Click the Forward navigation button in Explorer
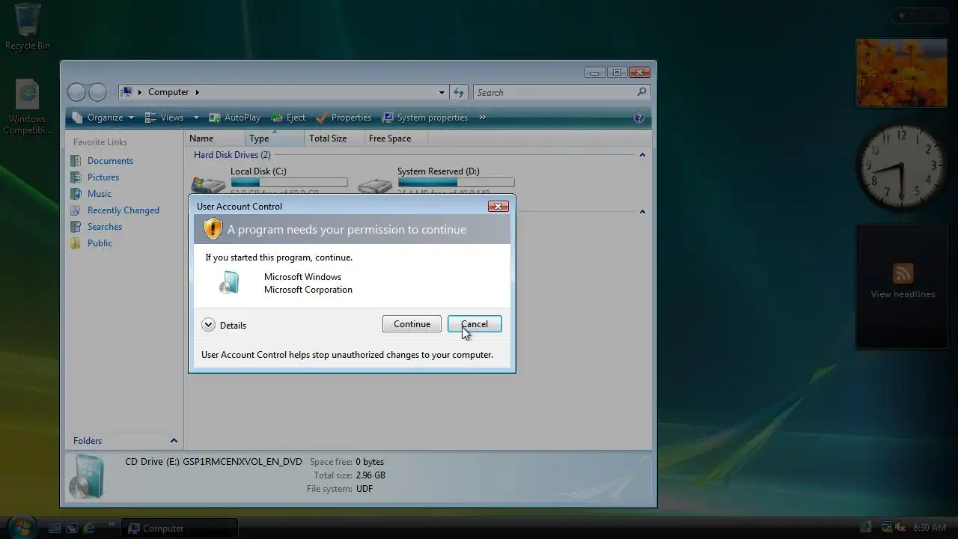Screen dimensions: 958x539 coord(98,92)
